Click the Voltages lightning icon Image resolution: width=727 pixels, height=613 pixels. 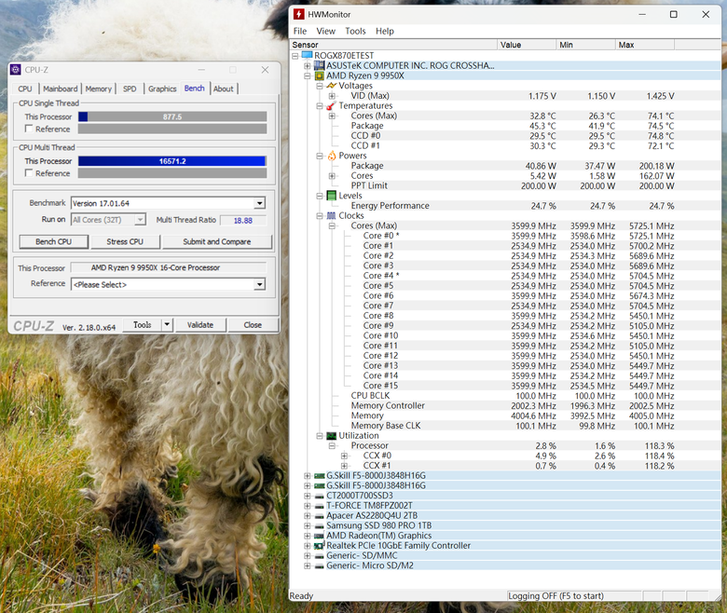(x=331, y=86)
